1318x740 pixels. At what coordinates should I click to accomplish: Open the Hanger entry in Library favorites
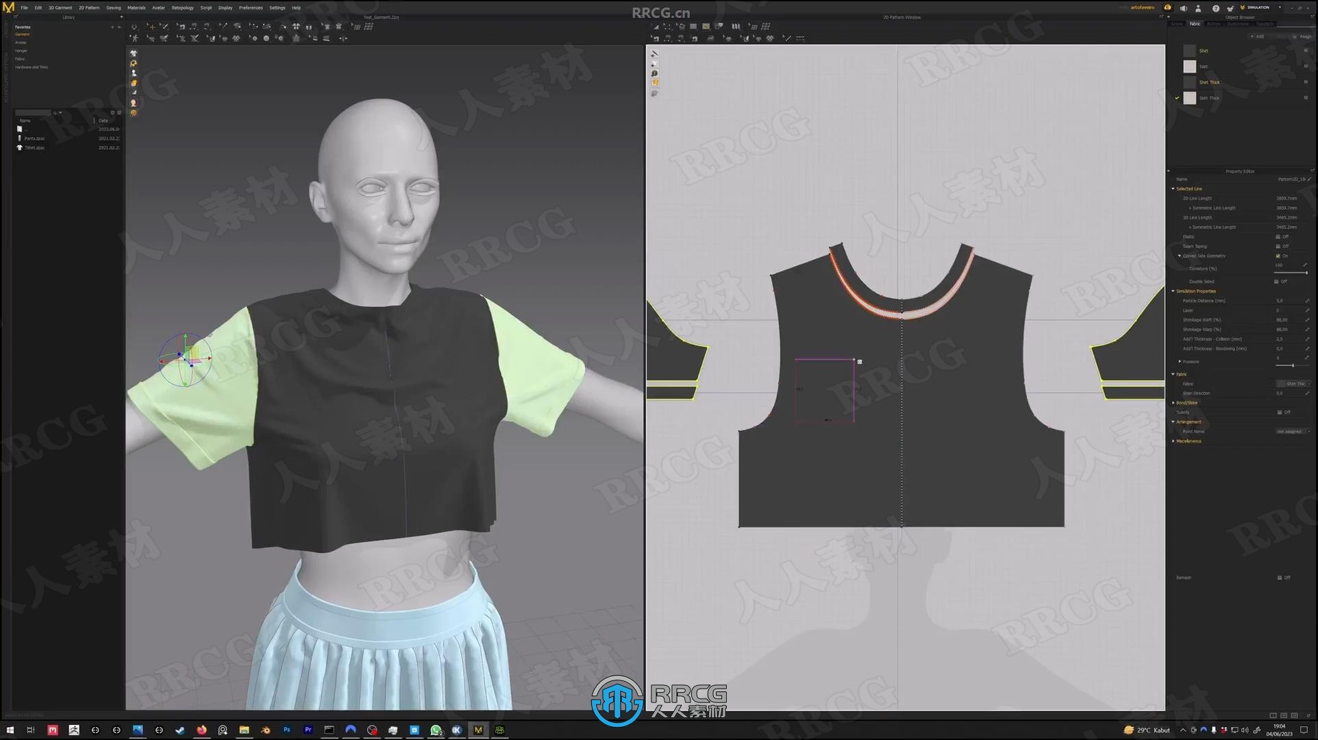pyautogui.click(x=21, y=51)
